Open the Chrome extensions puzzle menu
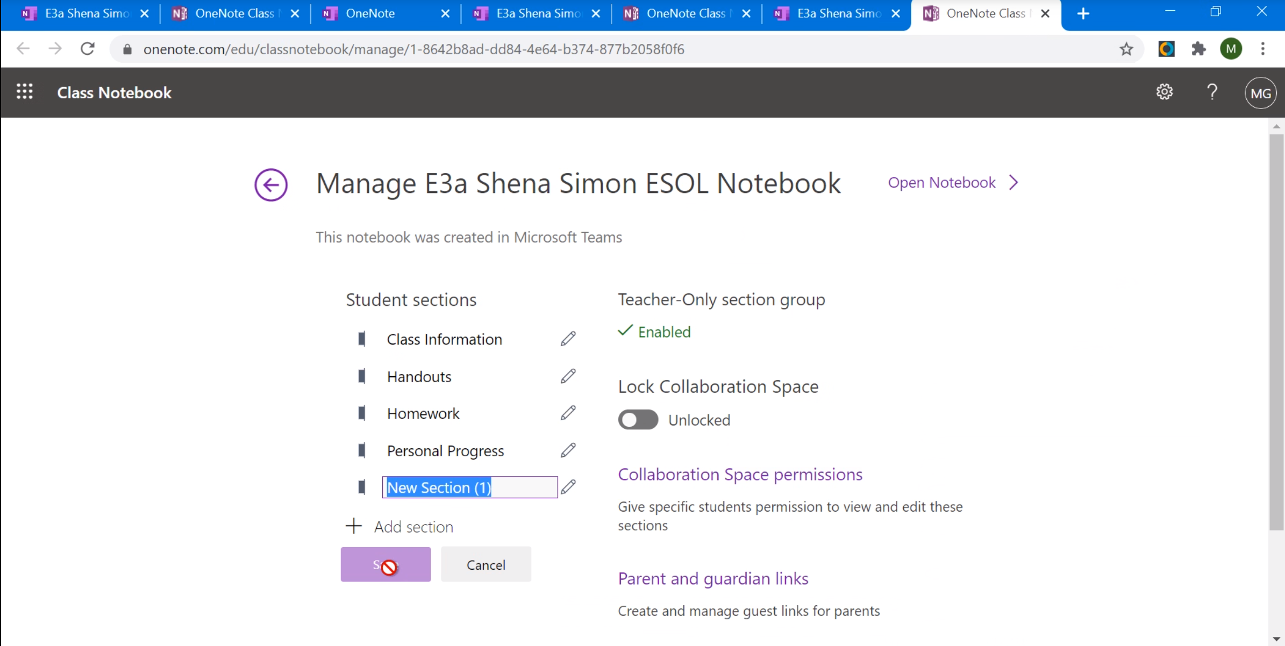Viewport: 1285px width, 646px height. tap(1199, 49)
